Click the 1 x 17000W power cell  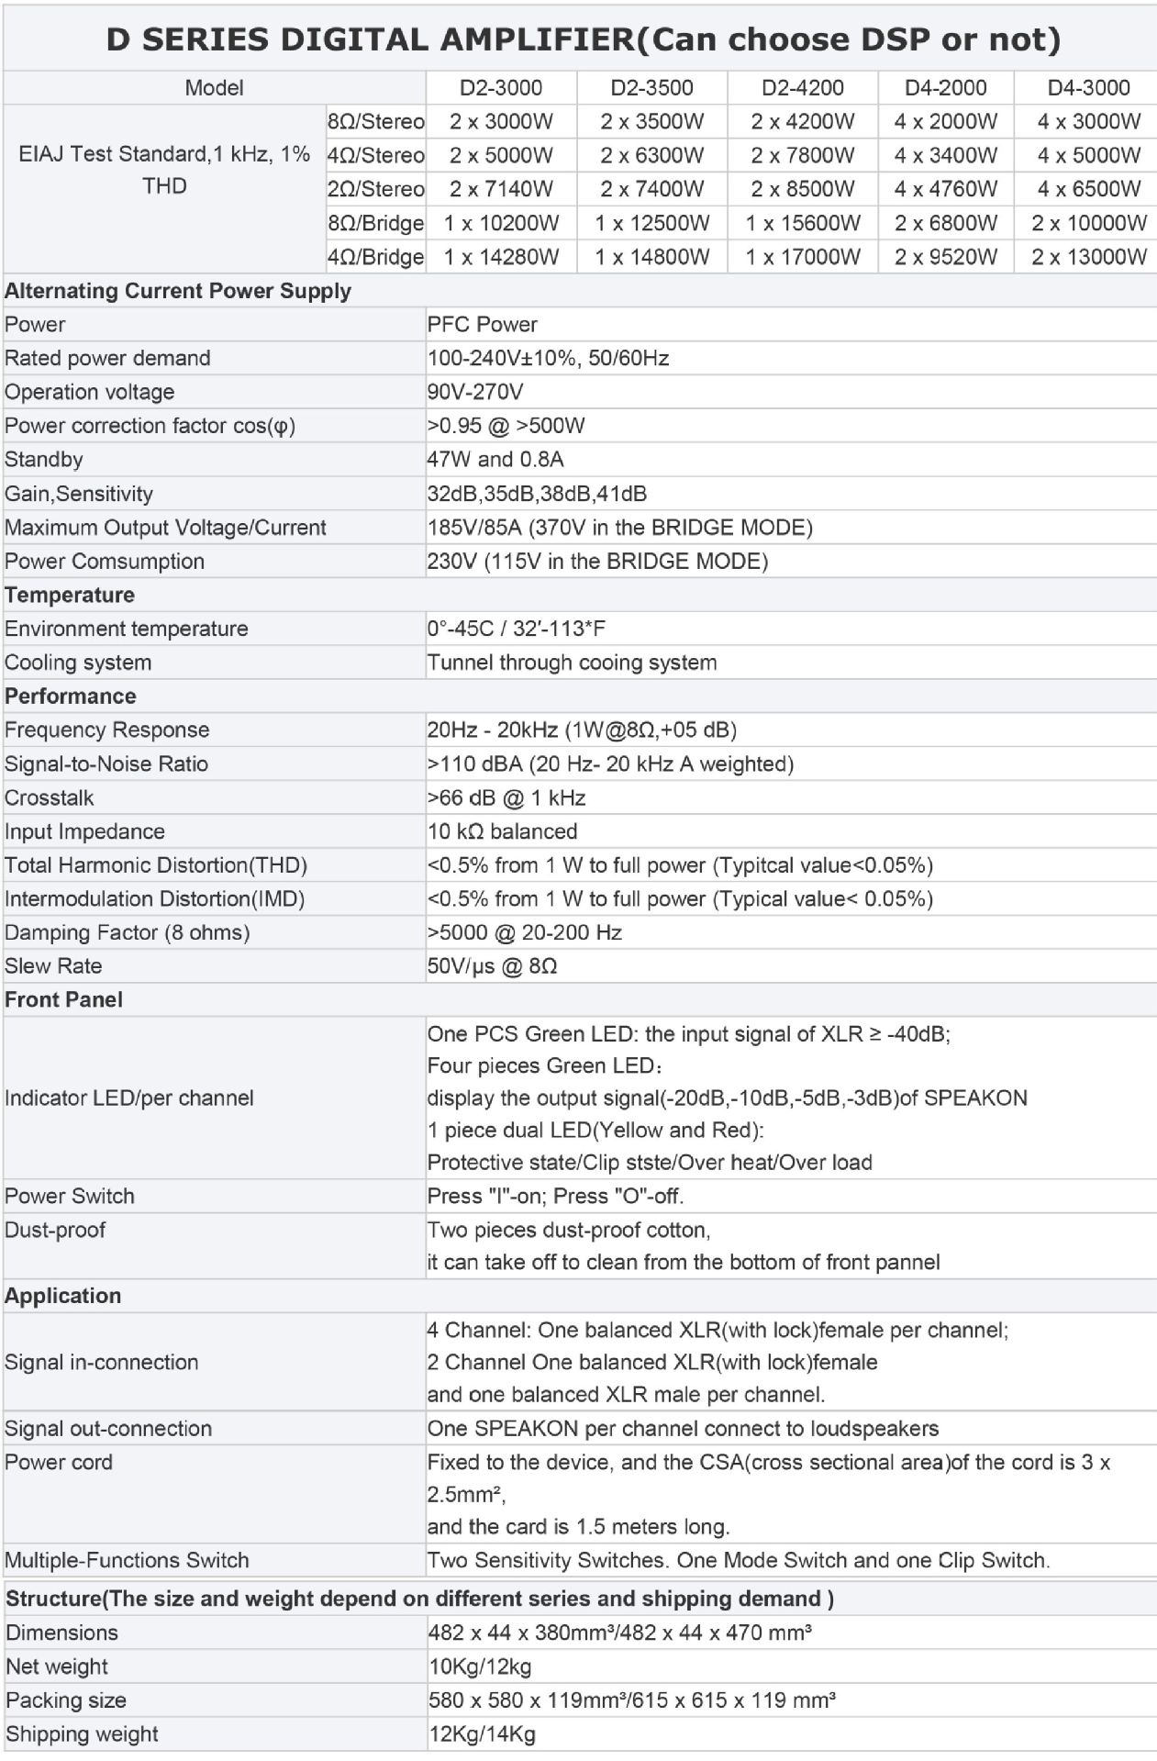(x=802, y=257)
